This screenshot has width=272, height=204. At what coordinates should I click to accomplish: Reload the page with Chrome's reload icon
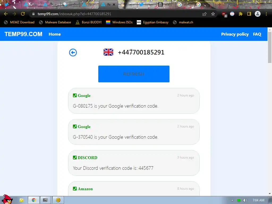tap(23, 14)
